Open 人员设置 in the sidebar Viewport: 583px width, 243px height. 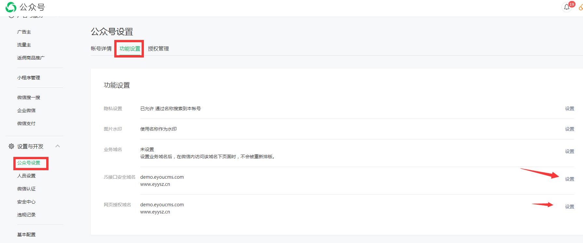26,176
